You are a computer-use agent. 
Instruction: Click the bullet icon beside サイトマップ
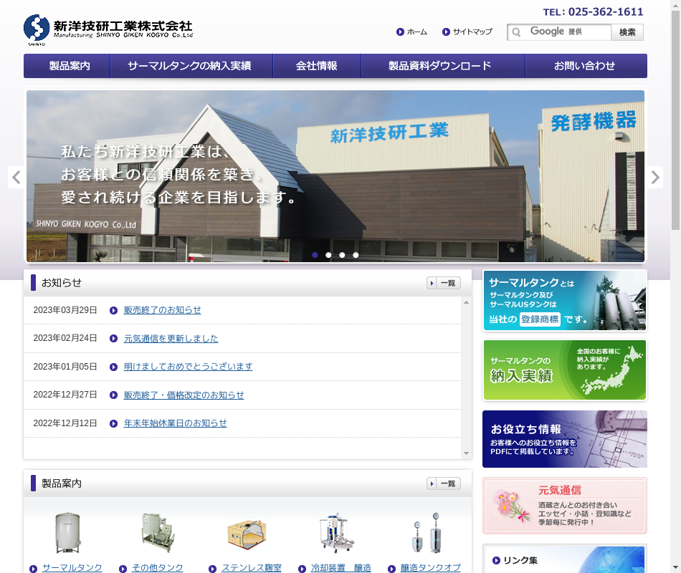click(x=446, y=32)
